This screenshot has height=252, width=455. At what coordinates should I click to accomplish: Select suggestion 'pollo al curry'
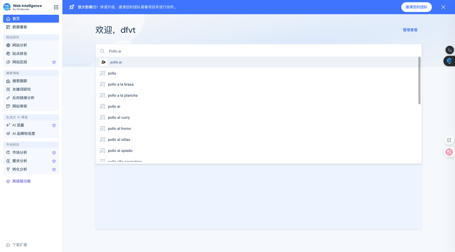tap(257, 117)
